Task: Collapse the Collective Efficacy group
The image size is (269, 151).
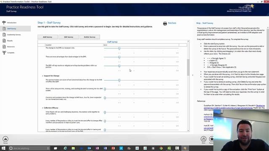Action: (x=42, y=108)
